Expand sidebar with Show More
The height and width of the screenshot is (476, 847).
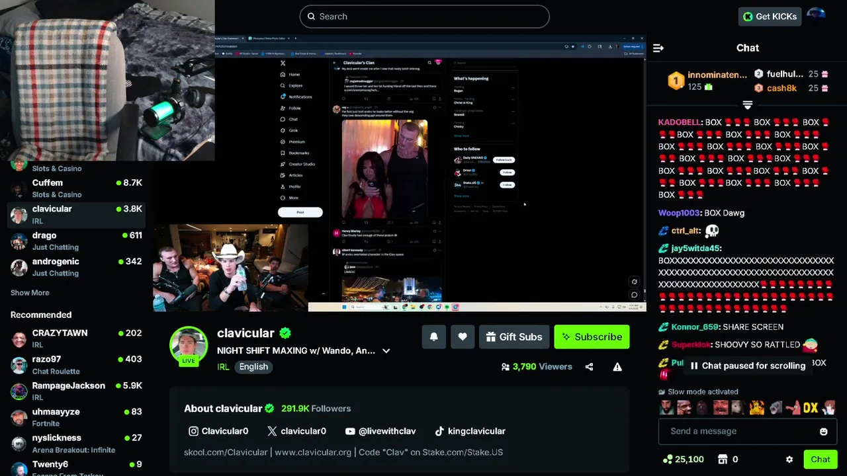click(x=30, y=293)
